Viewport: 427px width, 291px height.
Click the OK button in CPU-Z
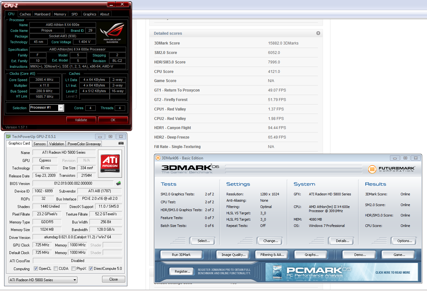(113, 120)
